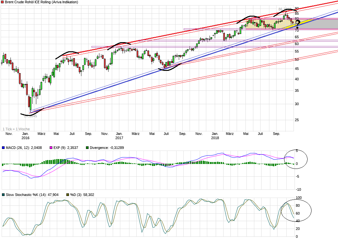Select the Jan. 2018 axis label
This screenshot has width=338, height=244.
coord(215,136)
